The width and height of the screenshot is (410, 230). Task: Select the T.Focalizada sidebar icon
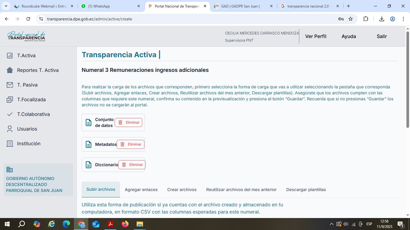point(10,99)
